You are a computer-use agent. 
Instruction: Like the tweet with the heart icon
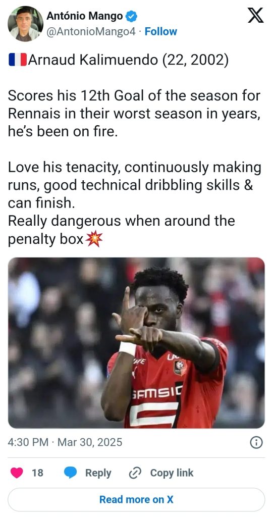pos(17,473)
